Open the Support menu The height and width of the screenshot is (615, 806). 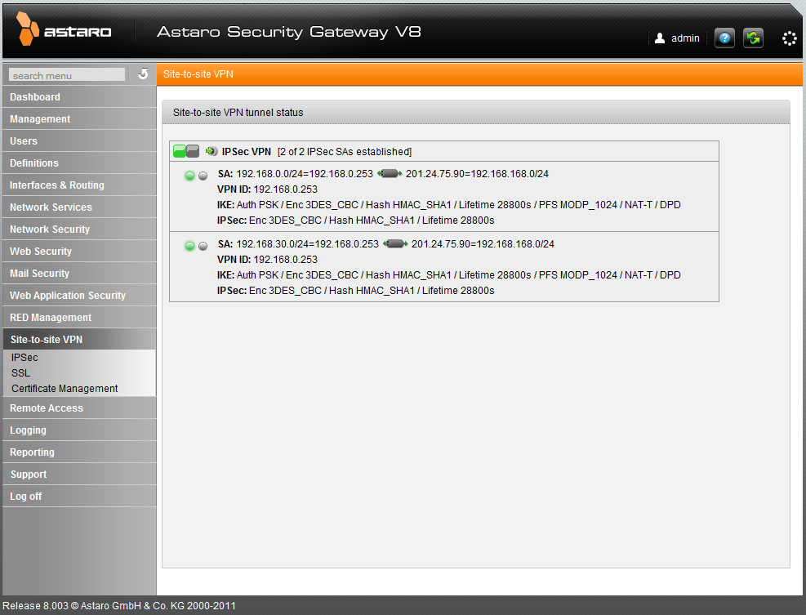coord(80,475)
